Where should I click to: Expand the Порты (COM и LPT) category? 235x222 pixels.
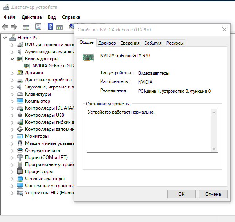(13, 157)
